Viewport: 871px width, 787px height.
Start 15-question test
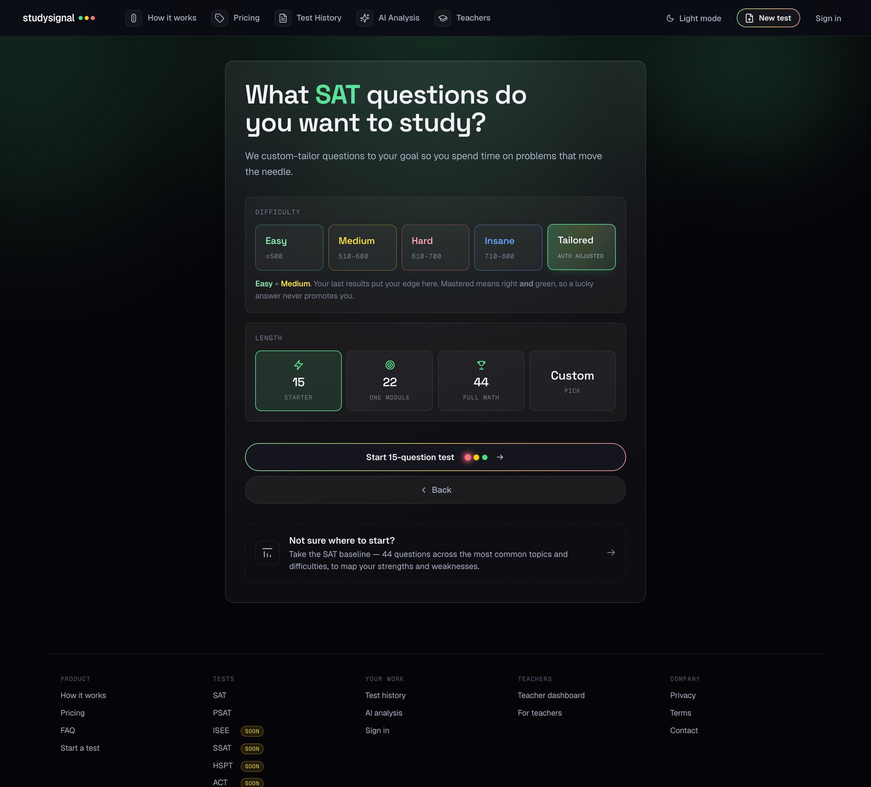pyautogui.click(x=435, y=457)
